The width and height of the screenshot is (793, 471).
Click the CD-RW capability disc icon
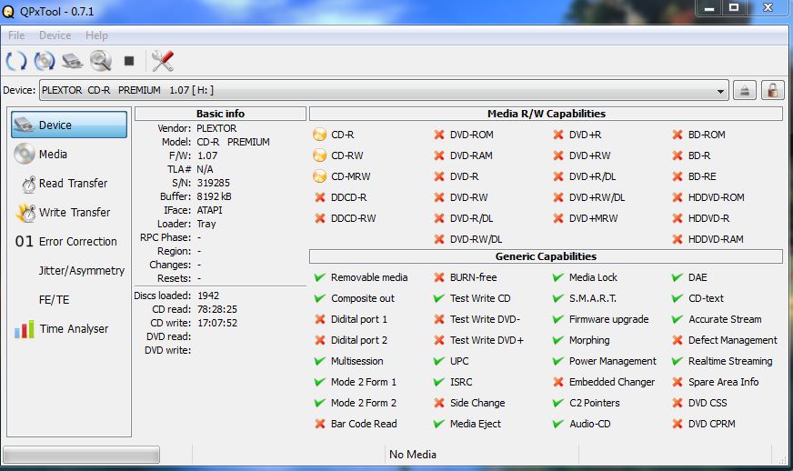click(319, 155)
